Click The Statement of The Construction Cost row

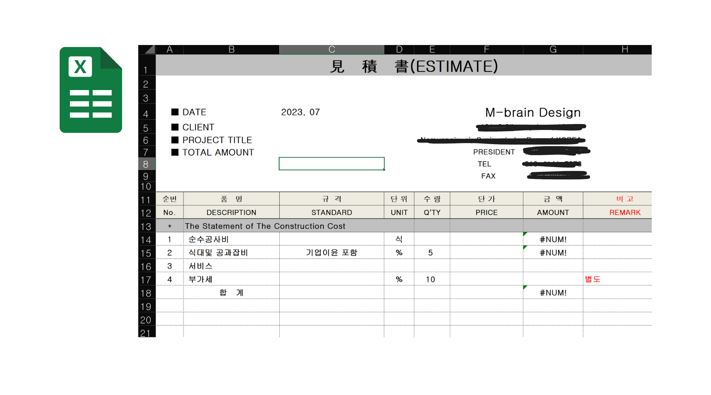click(265, 226)
